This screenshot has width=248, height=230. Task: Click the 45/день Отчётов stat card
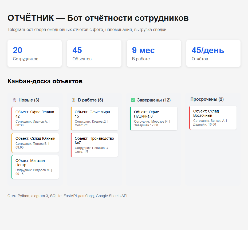coord(213,53)
